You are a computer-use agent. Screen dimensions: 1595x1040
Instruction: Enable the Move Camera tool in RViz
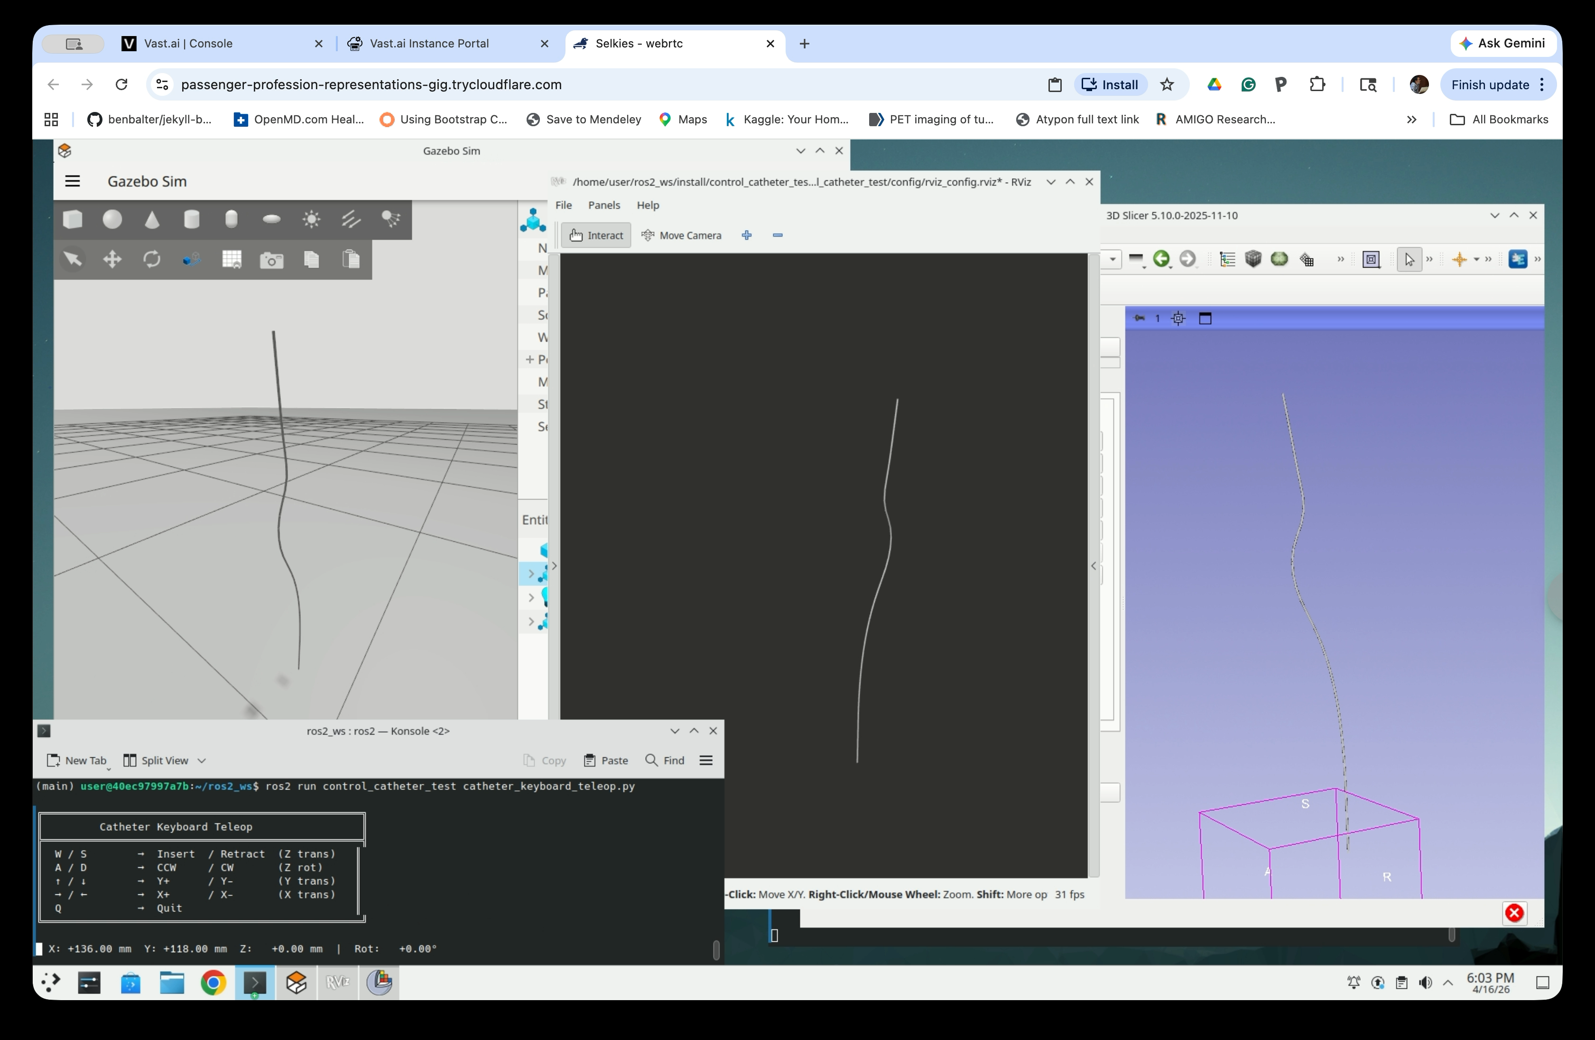point(682,235)
